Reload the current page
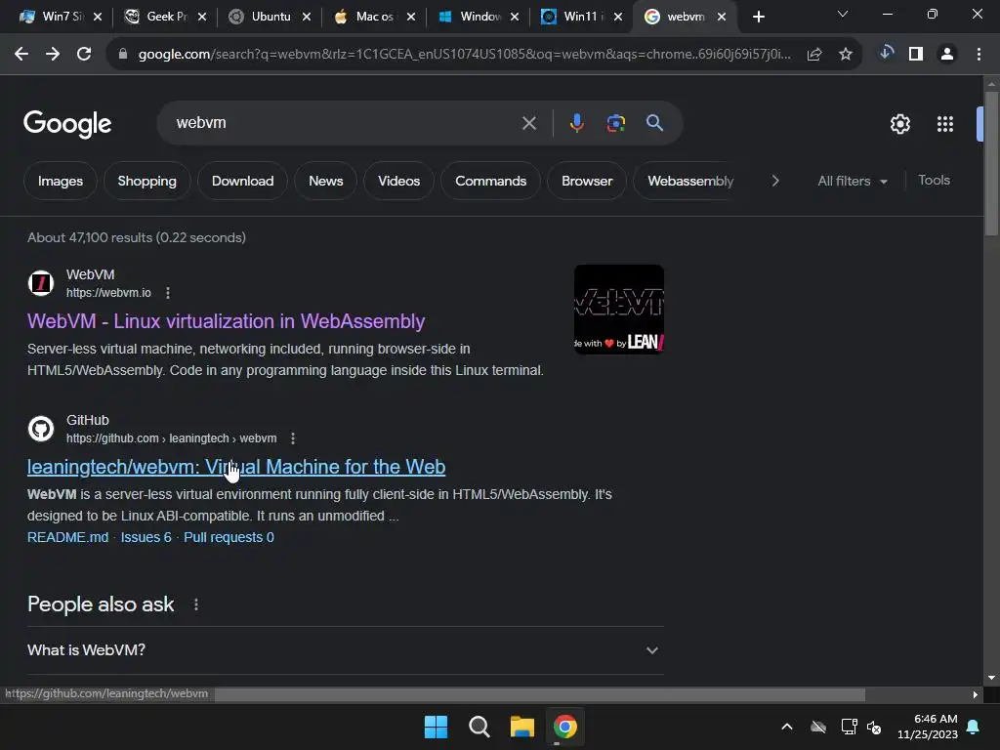Screen dimensions: 1000x750 pos(84,55)
